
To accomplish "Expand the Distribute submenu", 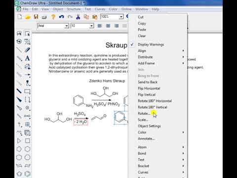I will click(158, 57).
